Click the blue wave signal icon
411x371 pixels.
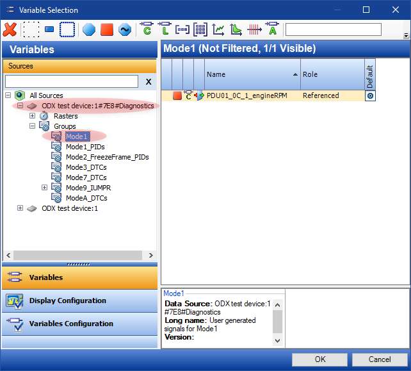coord(124,29)
